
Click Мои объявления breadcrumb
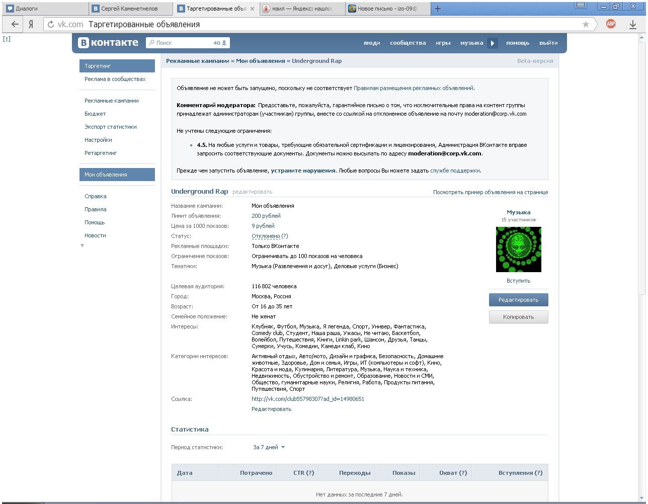(x=261, y=61)
